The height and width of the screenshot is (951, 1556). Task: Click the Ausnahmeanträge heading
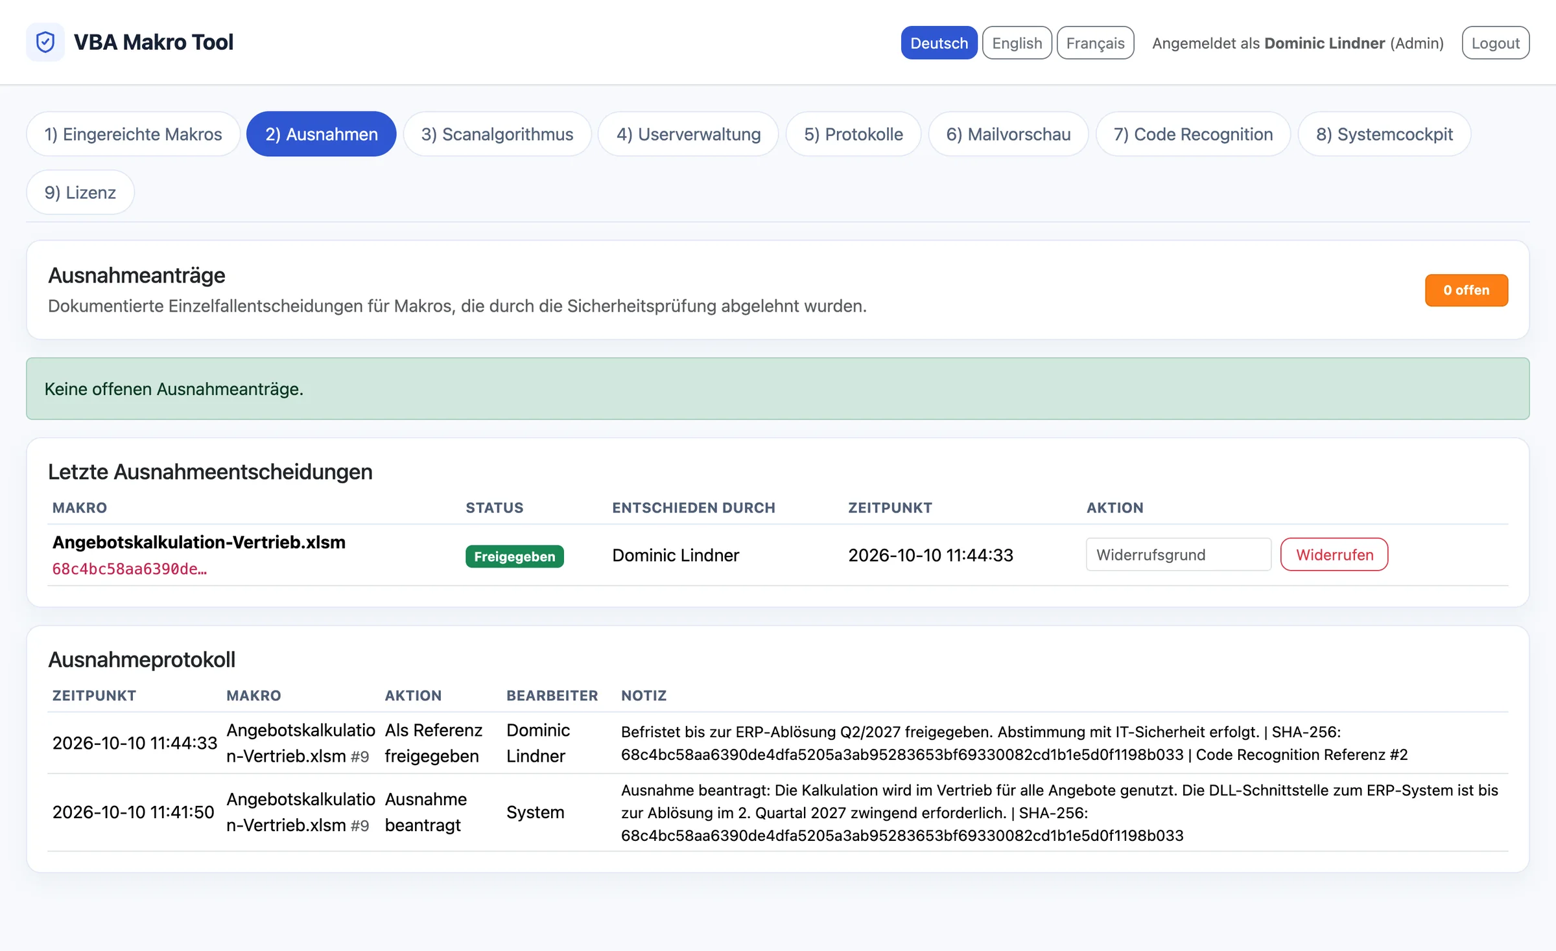point(136,275)
